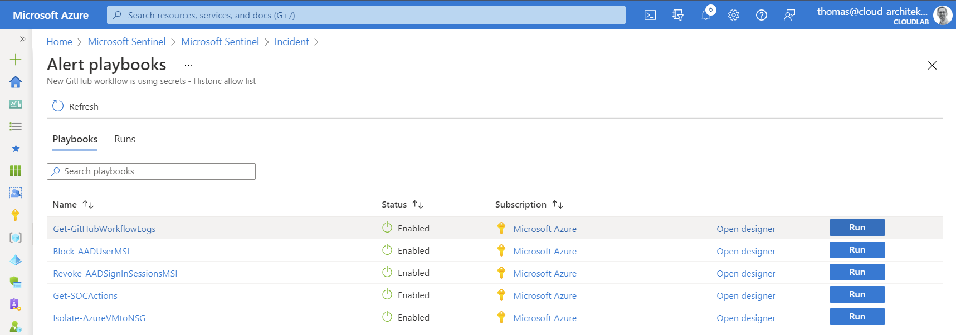
Task: Open green shield server icon in sidebar
Action: [16, 282]
